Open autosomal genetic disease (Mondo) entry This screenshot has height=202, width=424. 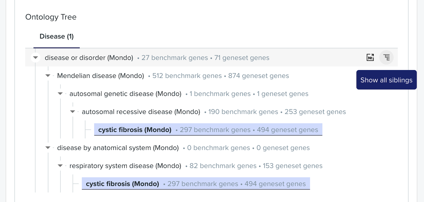click(x=125, y=94)
